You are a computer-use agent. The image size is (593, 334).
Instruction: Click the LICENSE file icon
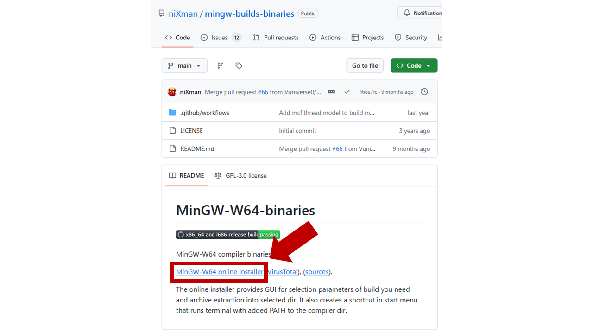pos(173,130)
